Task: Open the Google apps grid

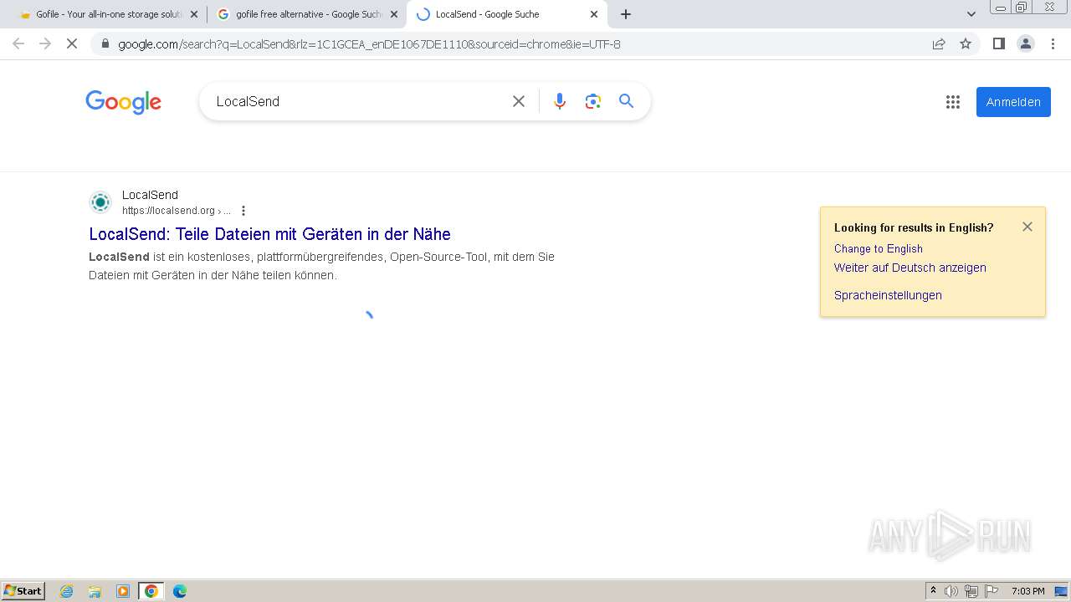Action: pos(952,102)
